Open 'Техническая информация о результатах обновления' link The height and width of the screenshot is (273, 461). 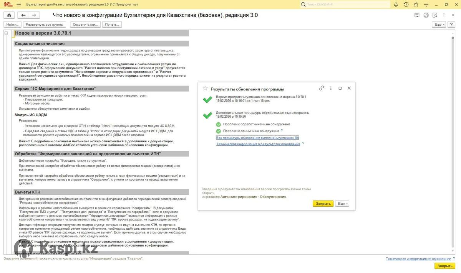pos(258,144)
